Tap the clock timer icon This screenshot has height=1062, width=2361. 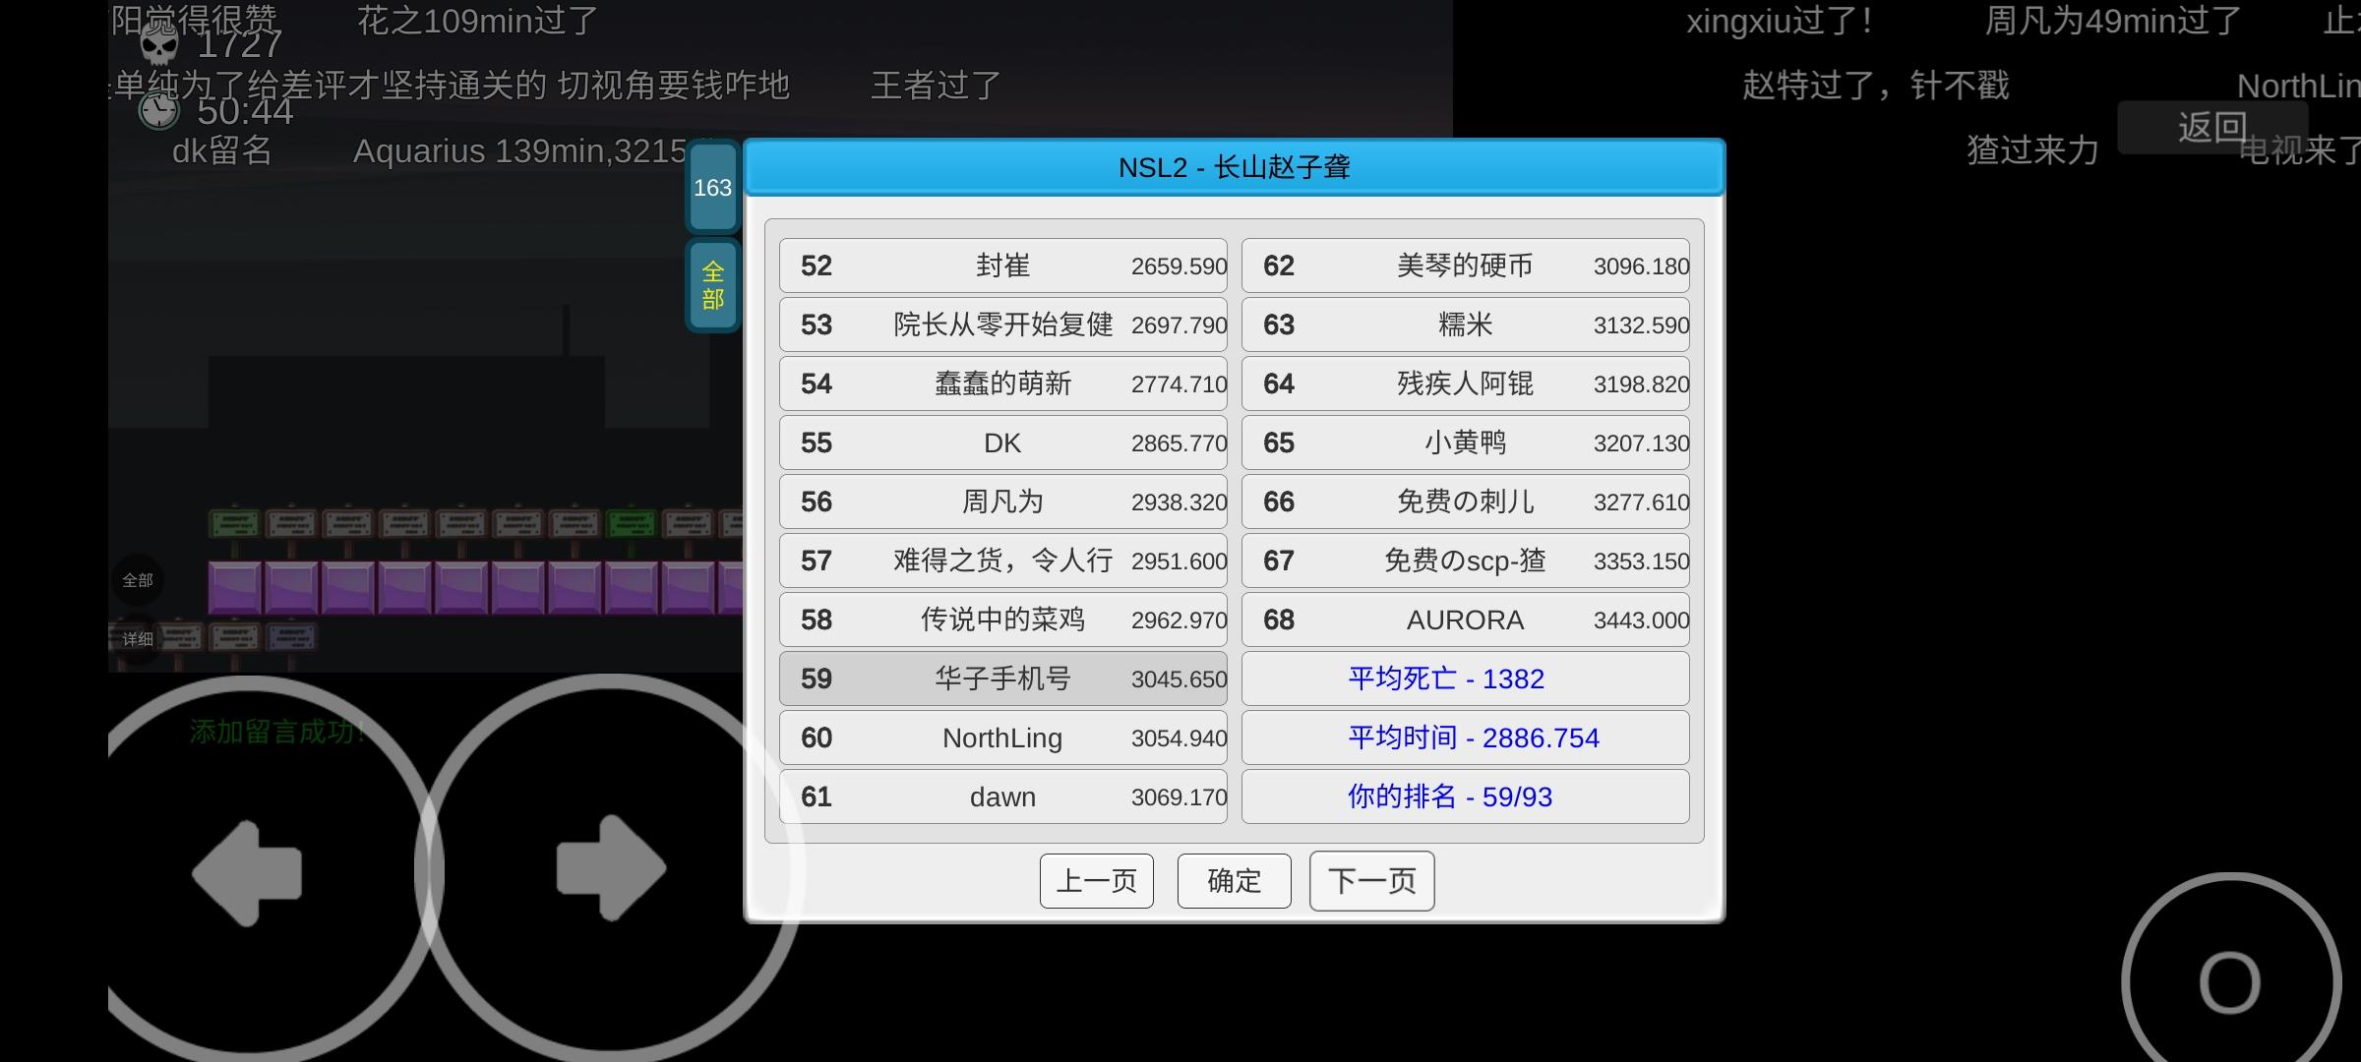158,110
